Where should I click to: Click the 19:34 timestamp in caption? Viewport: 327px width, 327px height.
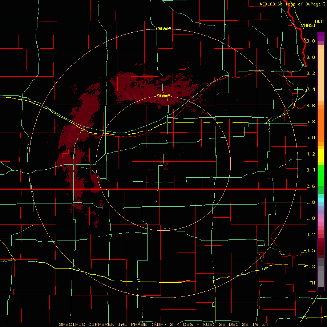click(x=260, y=324)
